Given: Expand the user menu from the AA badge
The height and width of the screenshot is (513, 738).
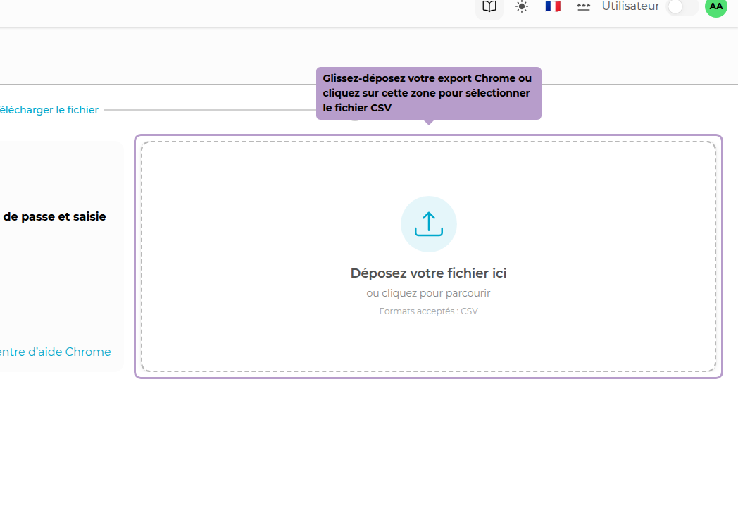Looking at the screenshot, I should tap(715, 8).
